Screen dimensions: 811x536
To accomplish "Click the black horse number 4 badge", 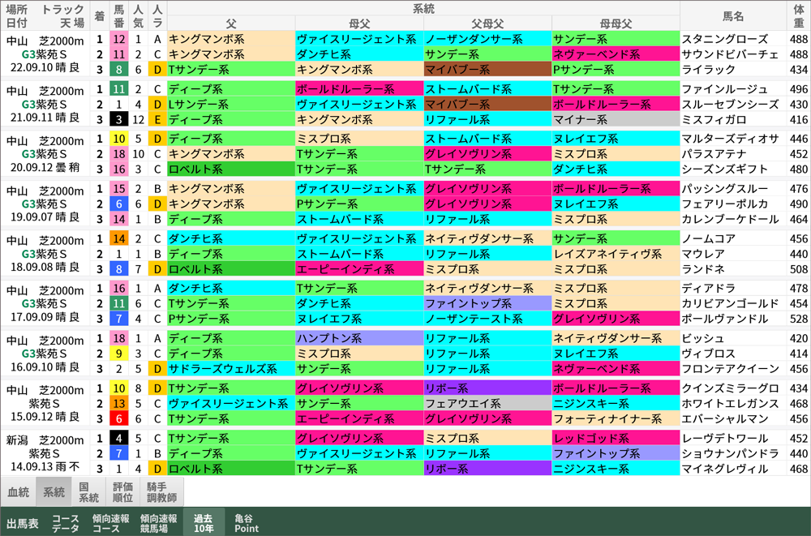I will coord(119,439).
